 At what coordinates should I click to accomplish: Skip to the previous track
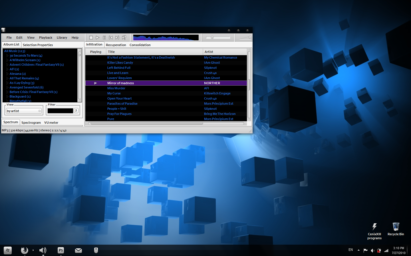point(111,38)
